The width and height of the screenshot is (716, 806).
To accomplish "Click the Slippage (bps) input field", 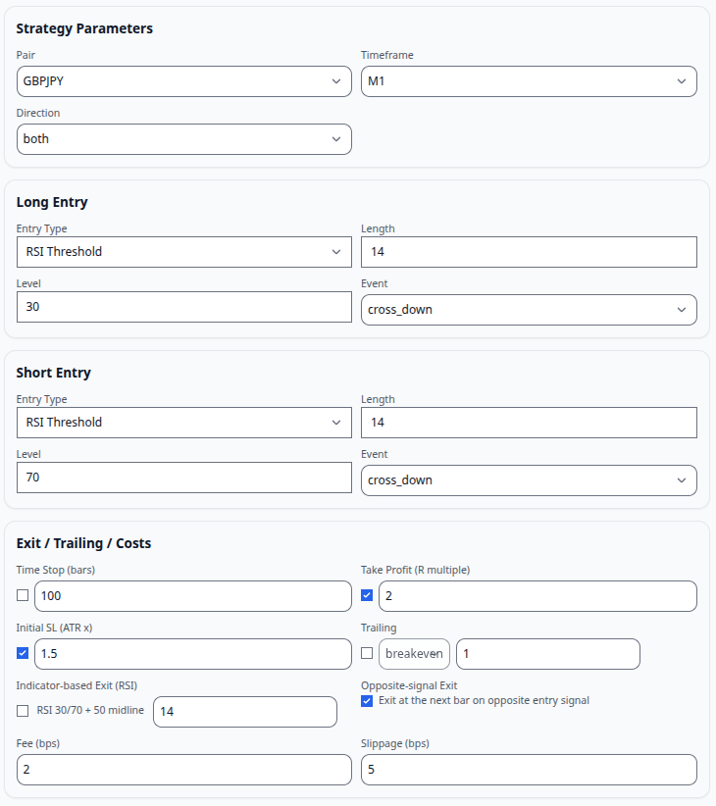I will point(529,770).
